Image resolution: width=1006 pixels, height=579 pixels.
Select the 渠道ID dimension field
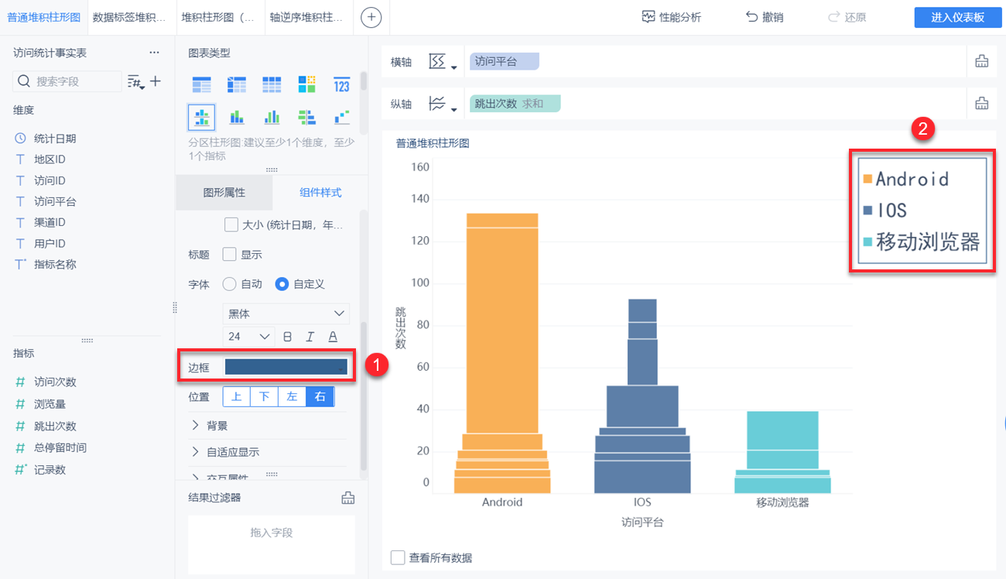[x=50, y=222]
